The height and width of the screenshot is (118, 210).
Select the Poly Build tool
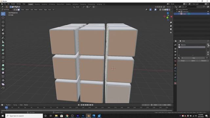click(x=3, y=65)
